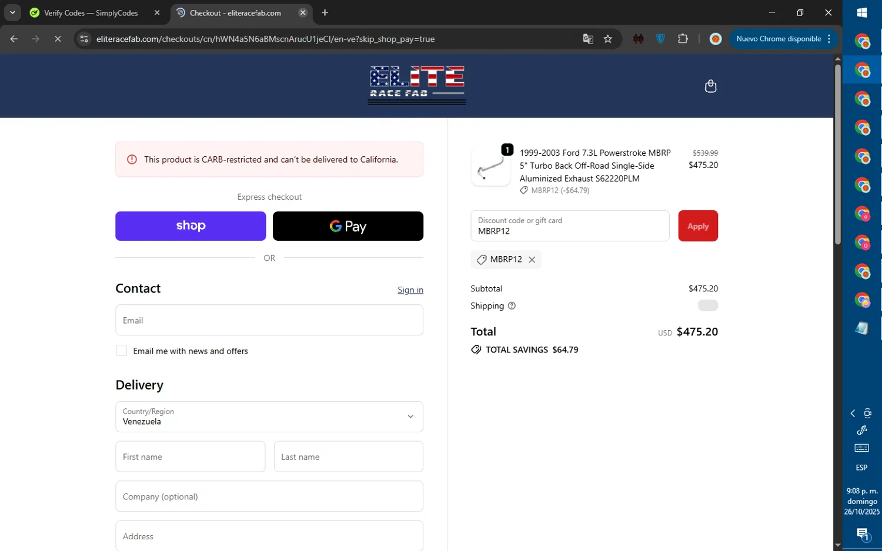
Task: Open the tab search dropdown arrow
Action: click(12, 12)
